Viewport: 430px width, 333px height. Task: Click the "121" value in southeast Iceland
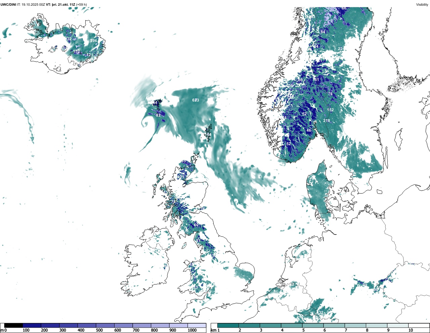90,55
